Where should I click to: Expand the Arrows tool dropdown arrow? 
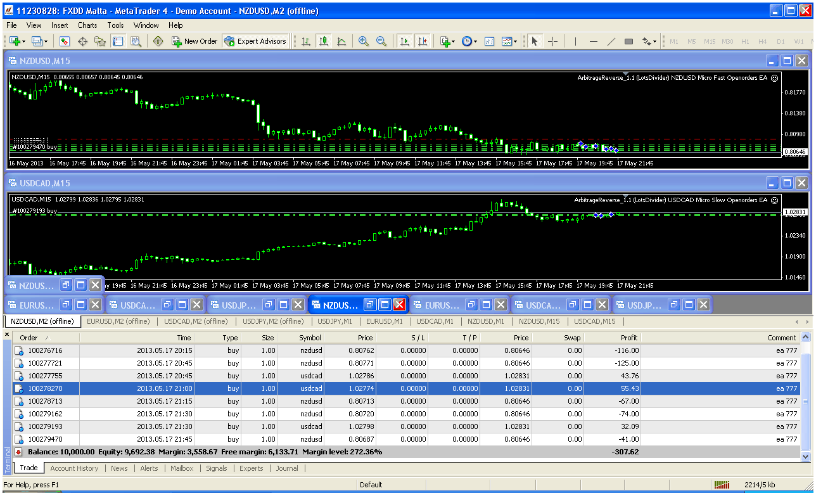point(655,41)
